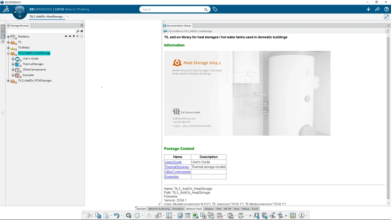The height and width of the screenshot is (220, 391).
Task: Switch to the Debug tab
Action: pyautogui.click(x=245, y=209)
